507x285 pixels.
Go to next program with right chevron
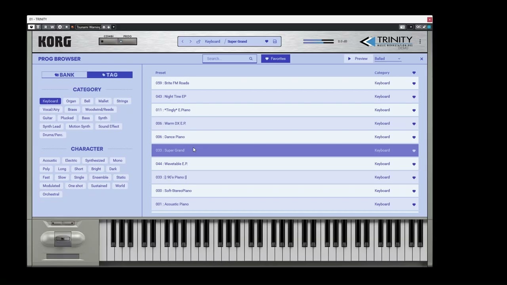pyautogui.click(x=191, y=42)
